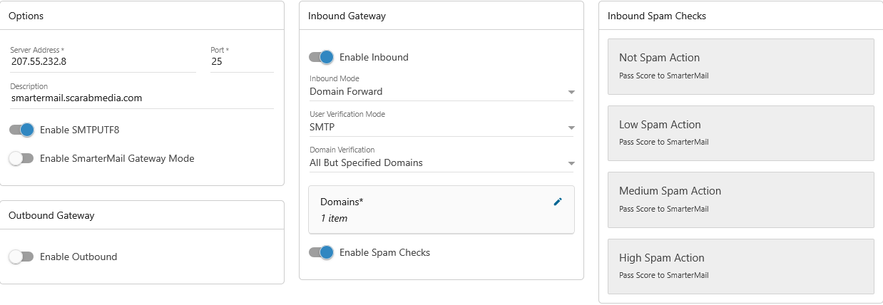Expand User Verification Mode dropdown arrow
This screenshot has width=883, height=305.
pos(571,128)
